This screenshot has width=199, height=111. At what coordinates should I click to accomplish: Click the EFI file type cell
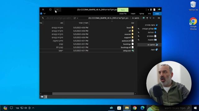(x=60, y=47)
